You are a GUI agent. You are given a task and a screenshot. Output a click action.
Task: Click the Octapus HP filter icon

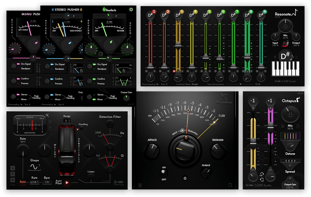261,175
